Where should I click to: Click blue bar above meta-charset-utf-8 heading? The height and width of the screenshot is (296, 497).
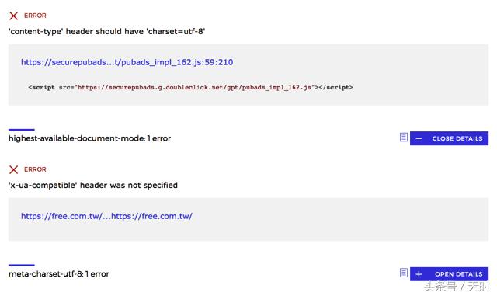pos(22,265)
